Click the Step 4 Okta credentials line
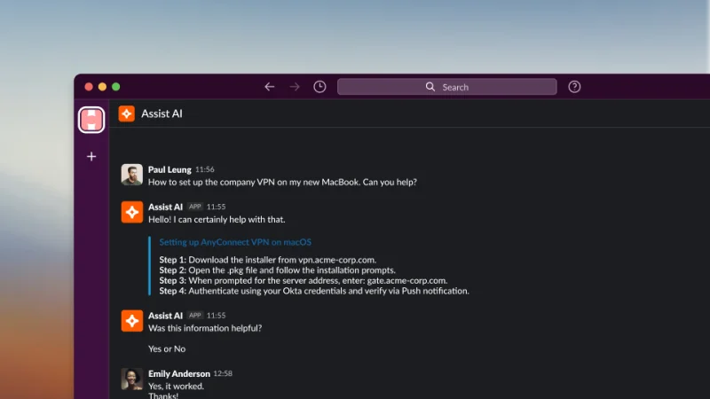 point(314,291)
